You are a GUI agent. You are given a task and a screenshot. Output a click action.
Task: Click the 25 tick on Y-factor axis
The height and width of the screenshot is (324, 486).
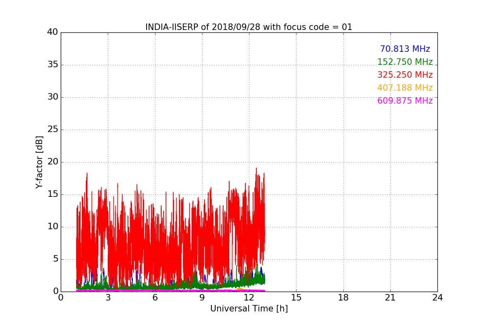click(53, 130)
